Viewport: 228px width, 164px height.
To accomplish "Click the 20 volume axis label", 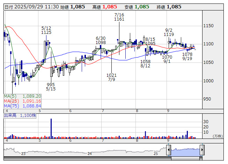I will [x=206, y=127].
